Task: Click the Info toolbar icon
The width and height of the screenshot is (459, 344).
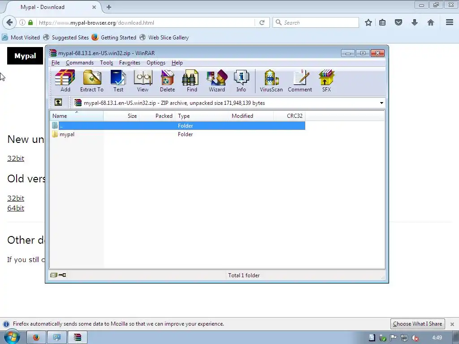Action: [x=241, y=81]
